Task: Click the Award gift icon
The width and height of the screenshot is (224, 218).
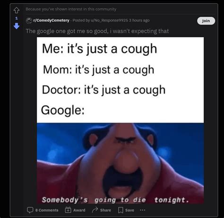Action: coord(68,210)
